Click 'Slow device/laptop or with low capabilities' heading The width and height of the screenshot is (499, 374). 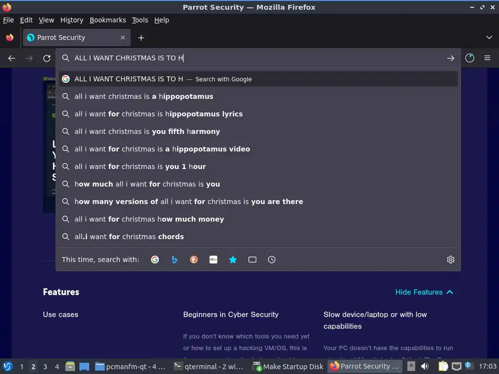point(375,320)
